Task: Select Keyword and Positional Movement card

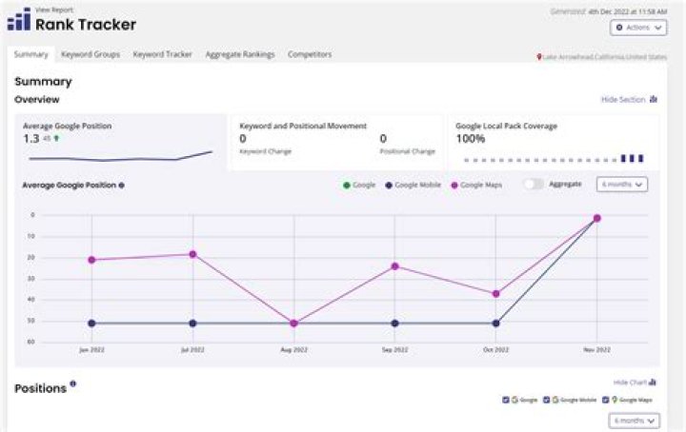Action: click(337, 142)
